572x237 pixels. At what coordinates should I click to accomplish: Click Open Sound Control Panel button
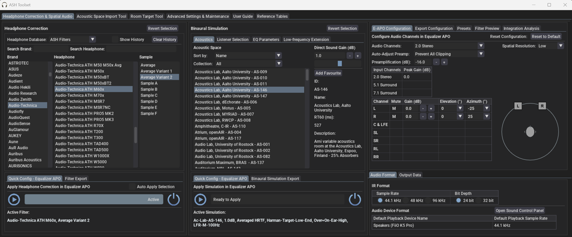[x=520, y=211]
